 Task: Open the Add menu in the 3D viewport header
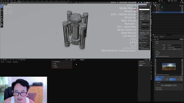tap(17, 3)
